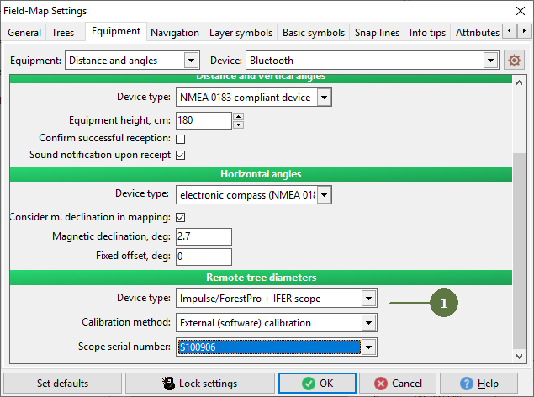Click the tab scroll left arrow
The height and width of the screenshot is (397, 534).
point(510,31)
